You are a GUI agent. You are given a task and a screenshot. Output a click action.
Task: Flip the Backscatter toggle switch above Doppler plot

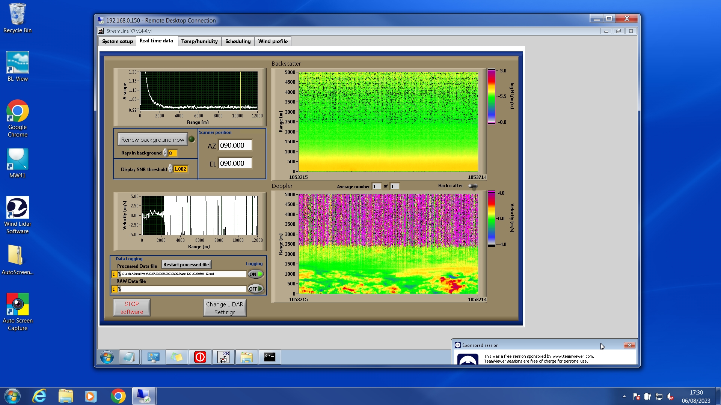[473, 186]
